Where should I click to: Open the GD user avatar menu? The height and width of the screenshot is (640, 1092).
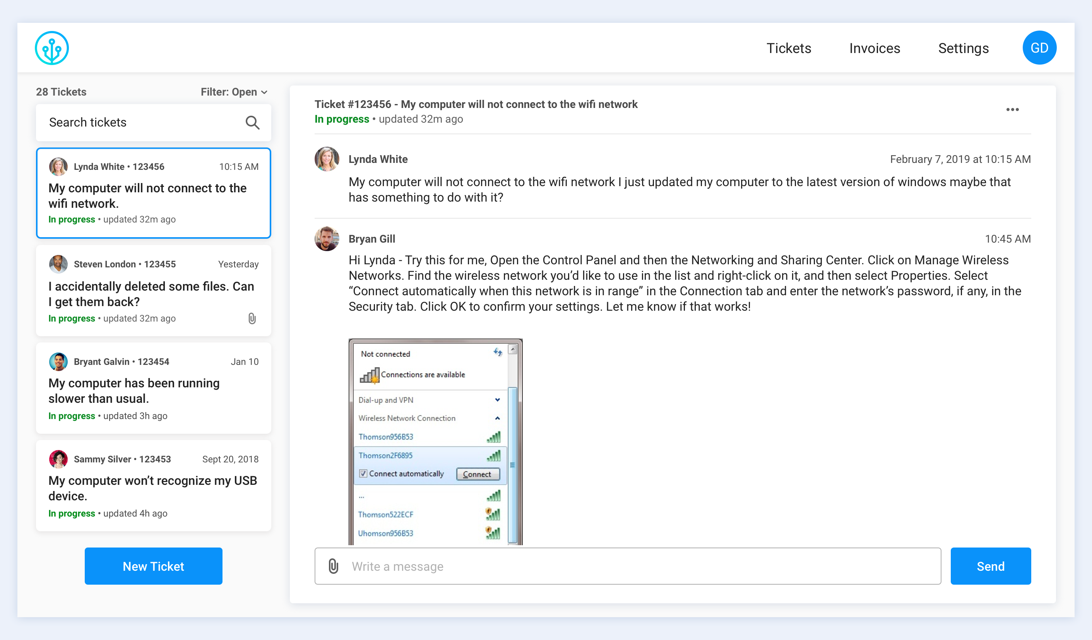(1039, 48)
